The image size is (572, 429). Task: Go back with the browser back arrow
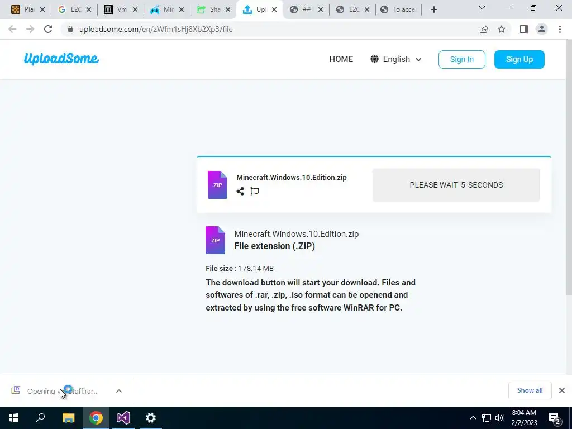pyautogui.click(x=12, y=29)
